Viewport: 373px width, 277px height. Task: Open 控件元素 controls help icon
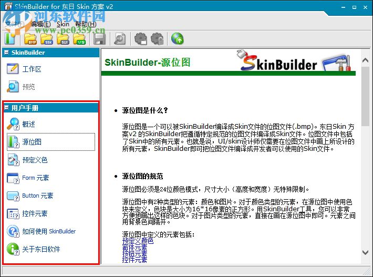(x=13, y=213)
